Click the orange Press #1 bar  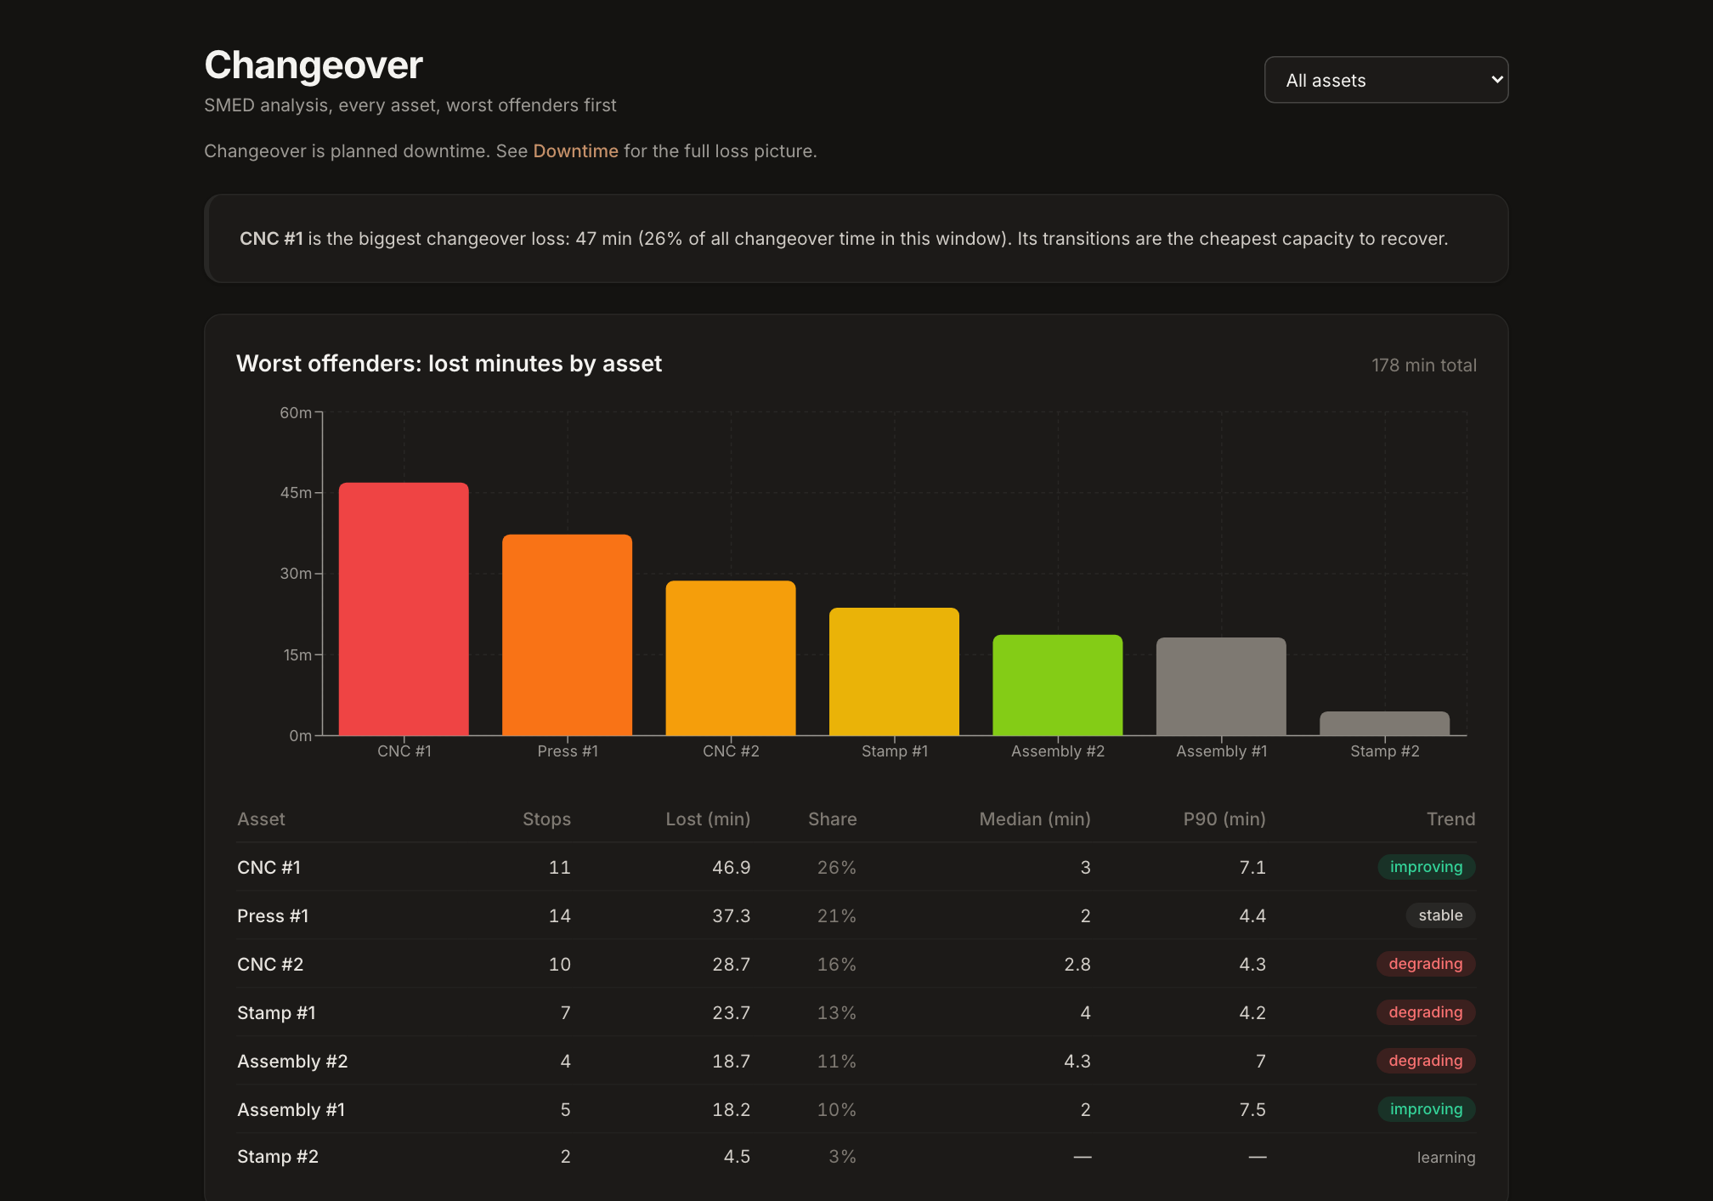point(567,635)
